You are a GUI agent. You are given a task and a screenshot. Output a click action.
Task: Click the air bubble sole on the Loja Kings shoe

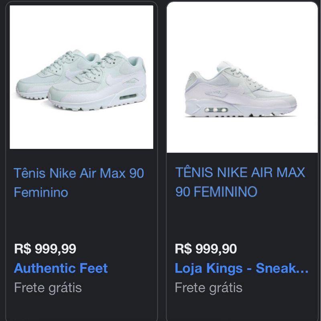pos(216,110)
